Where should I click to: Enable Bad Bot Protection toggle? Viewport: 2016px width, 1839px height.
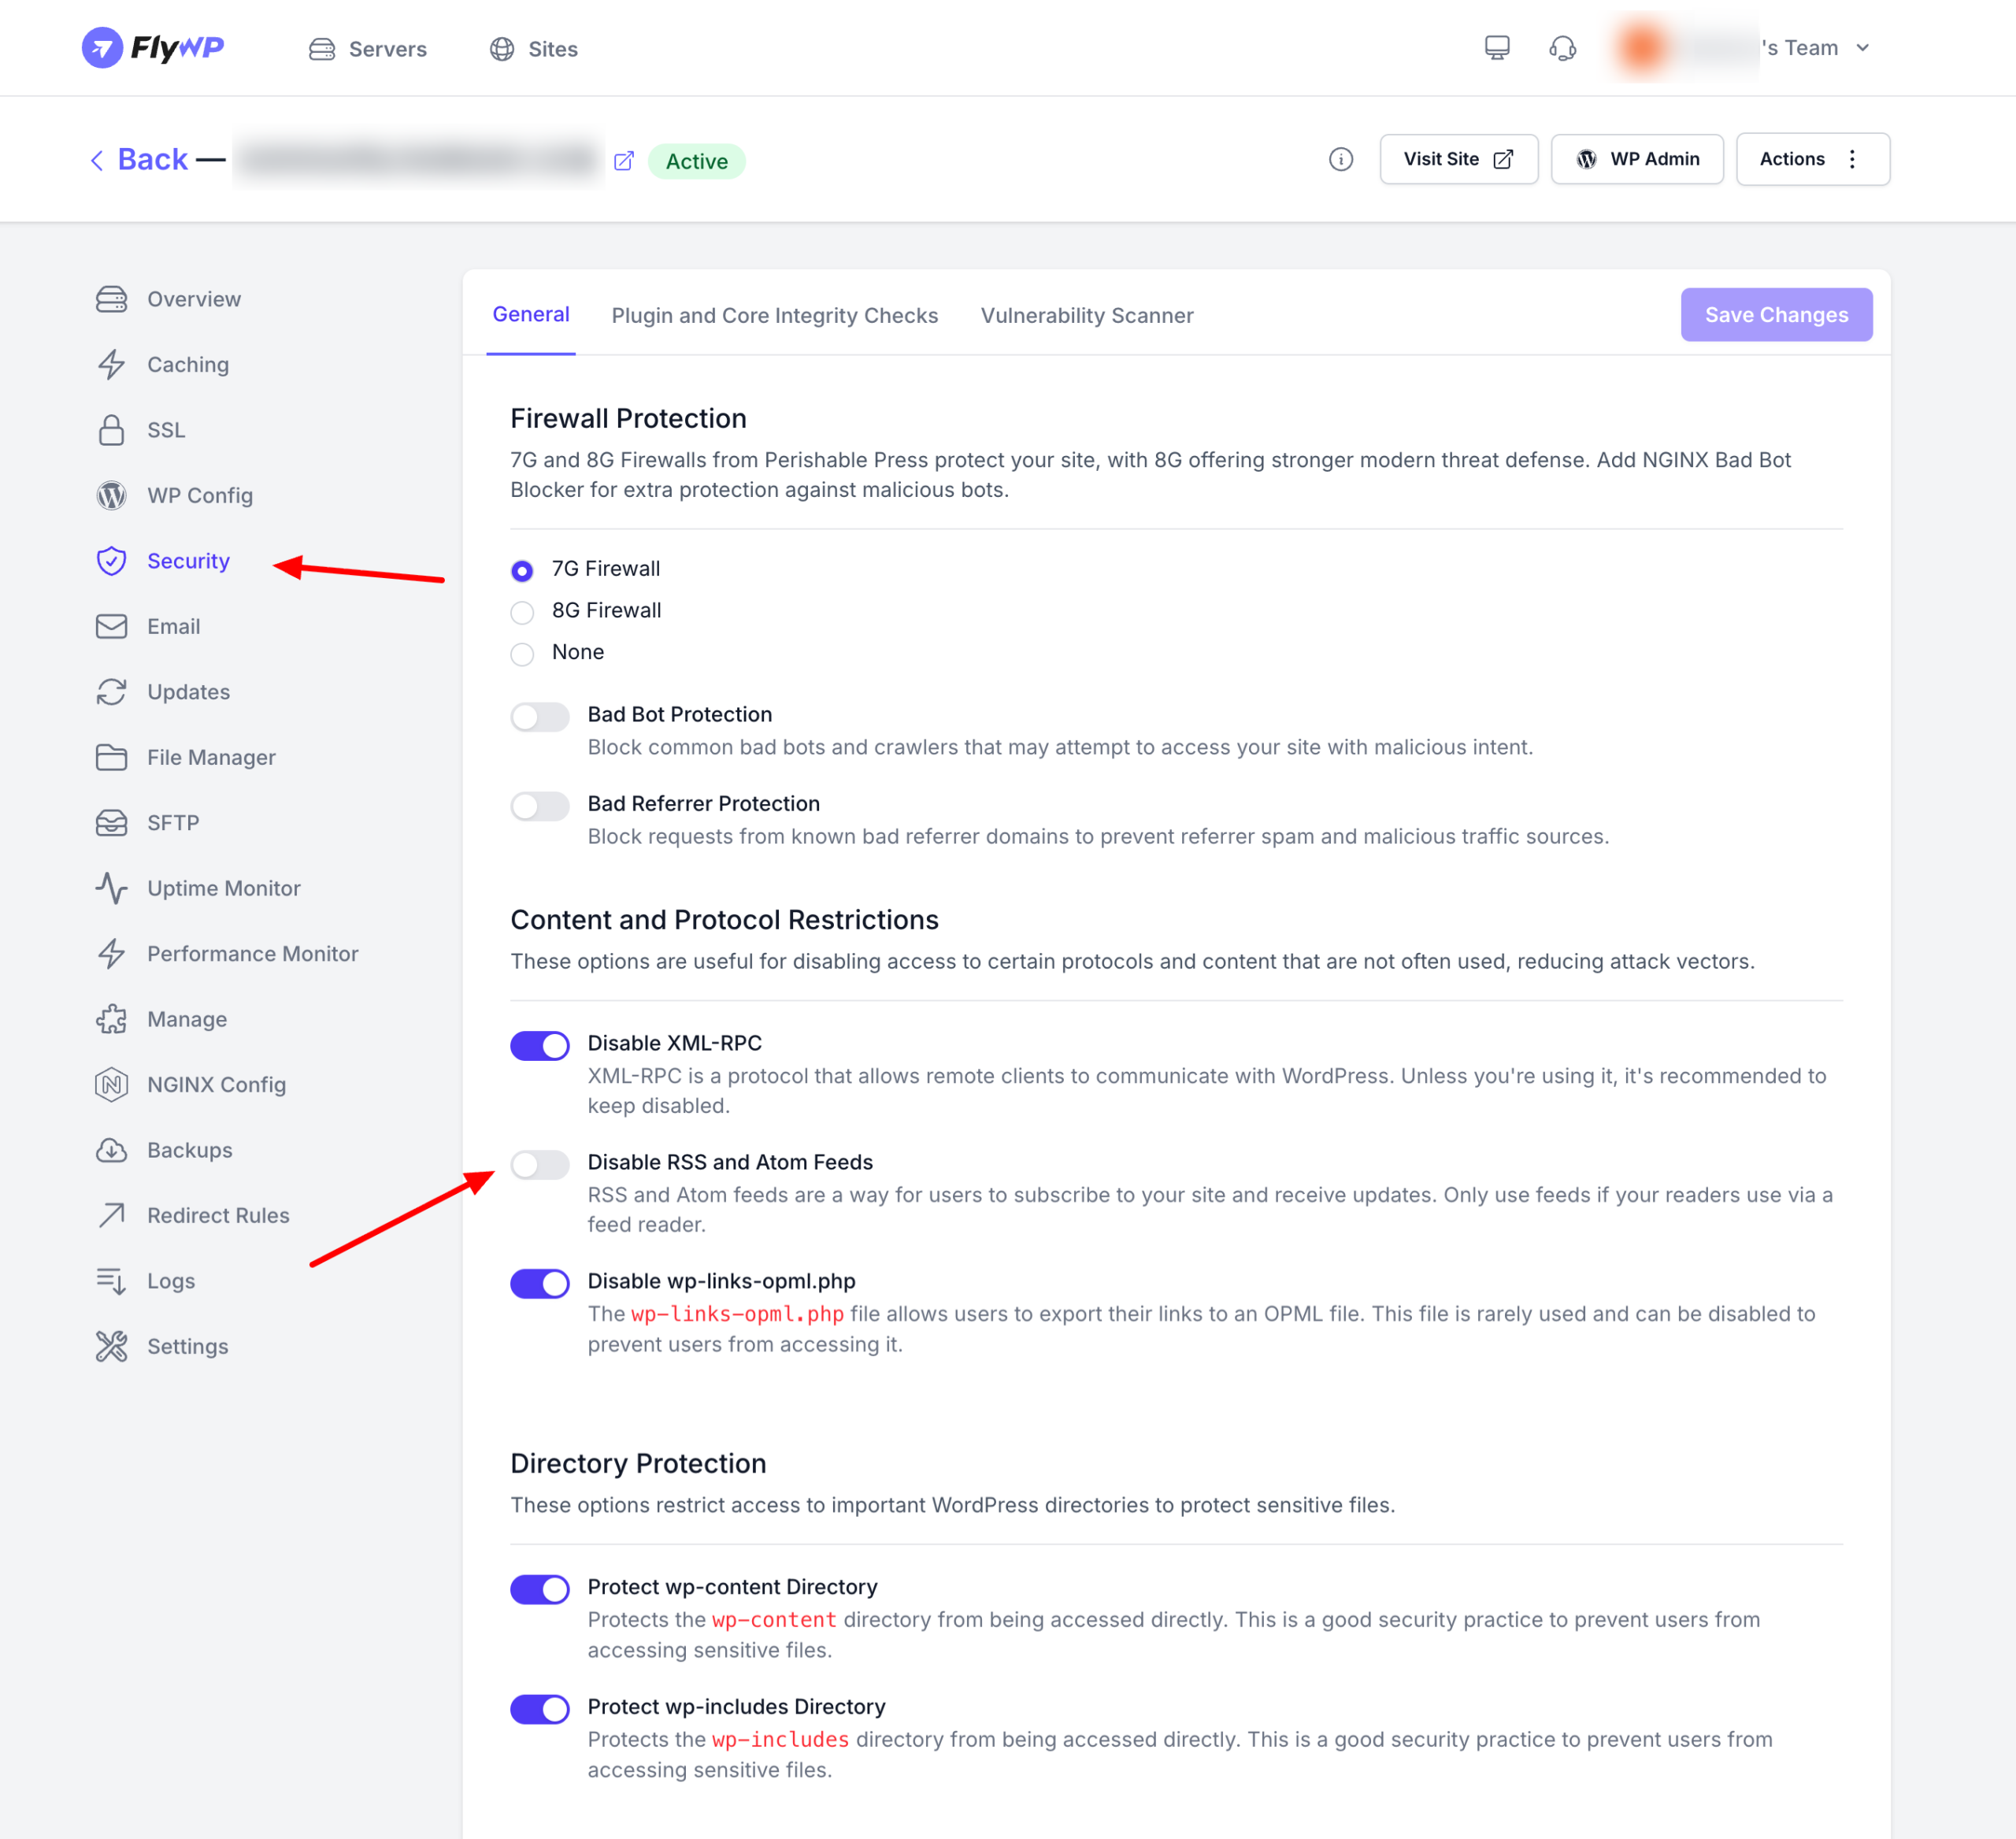pyautogui.click(x=540, y=716)
